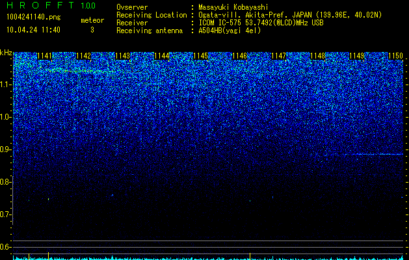Click the 1149 time marker
Image resolution: width=409 pixels, height=260 pixels.
356,56
